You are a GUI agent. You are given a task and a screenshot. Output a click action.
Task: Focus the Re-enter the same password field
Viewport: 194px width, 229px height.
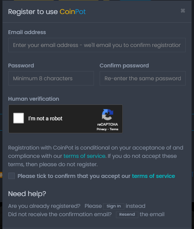click(142, 78)
